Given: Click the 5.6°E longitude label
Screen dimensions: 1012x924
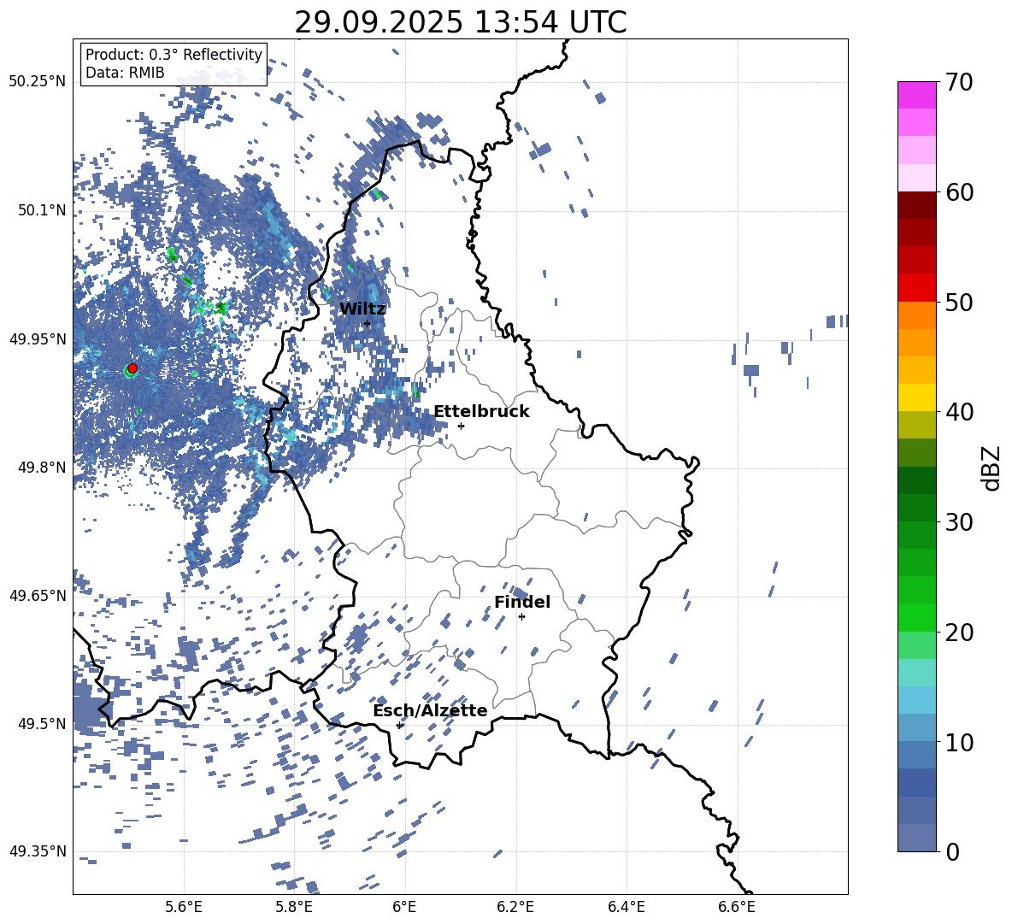Looking at the screenshot, I should pyautogui.click(x=184, y=907).
